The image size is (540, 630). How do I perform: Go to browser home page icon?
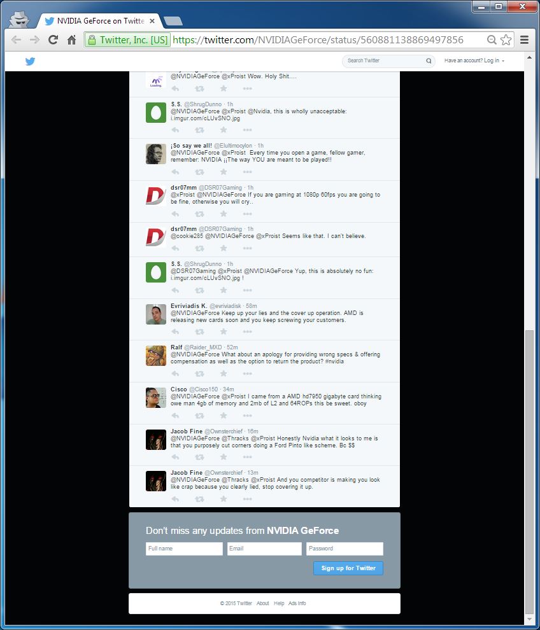(x=71, y=40)
